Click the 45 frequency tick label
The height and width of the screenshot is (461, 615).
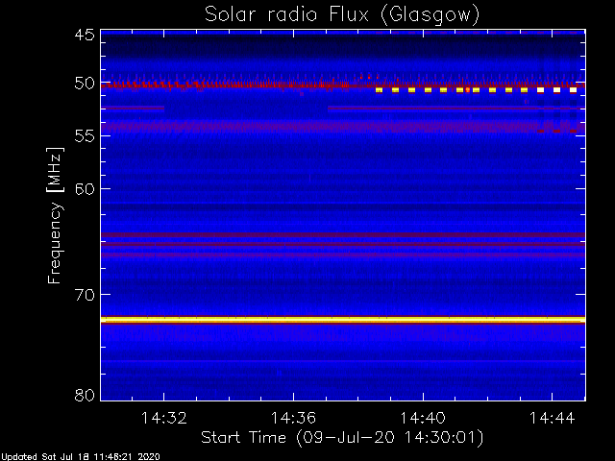tap(85, 35)
